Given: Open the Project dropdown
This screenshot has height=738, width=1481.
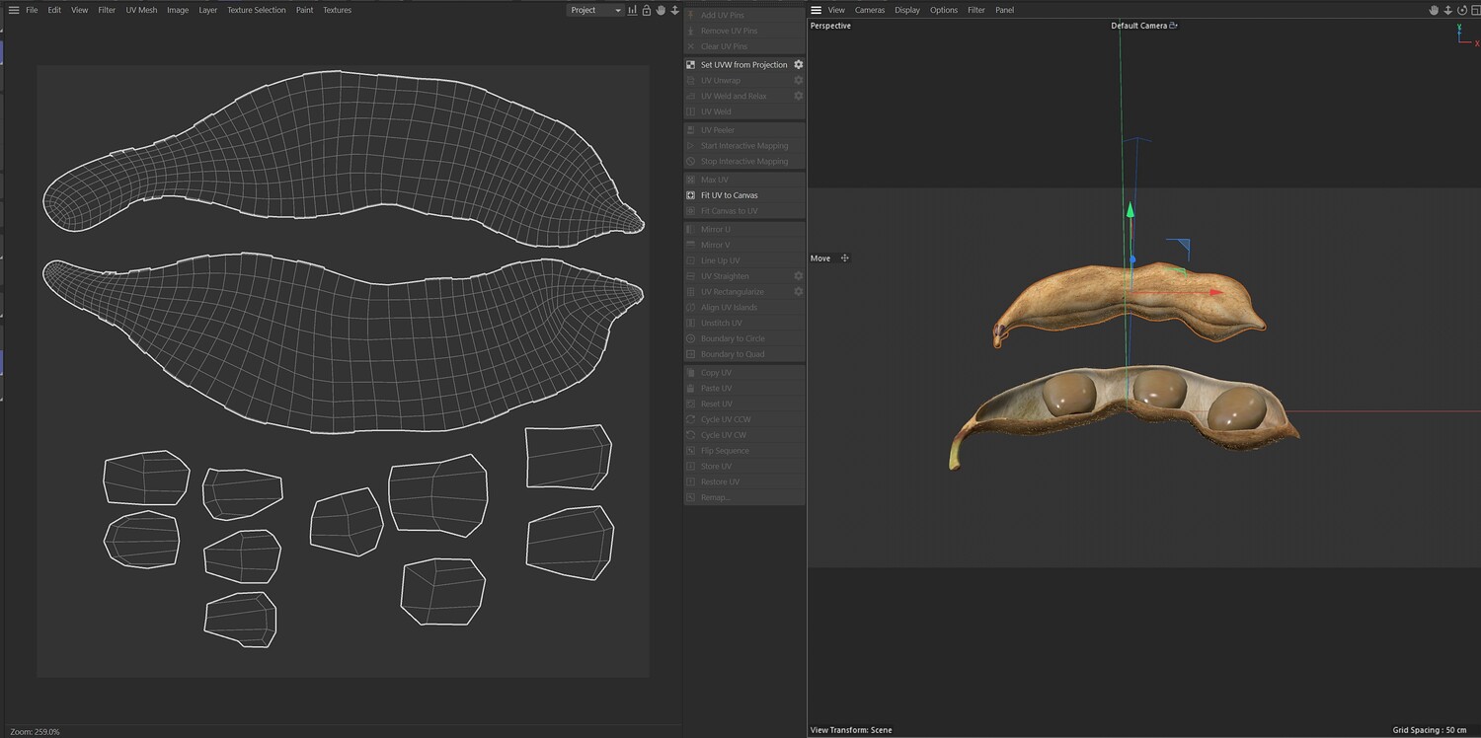Looking at the screenshot, I should pyautogui.click(x=595, y=10).
